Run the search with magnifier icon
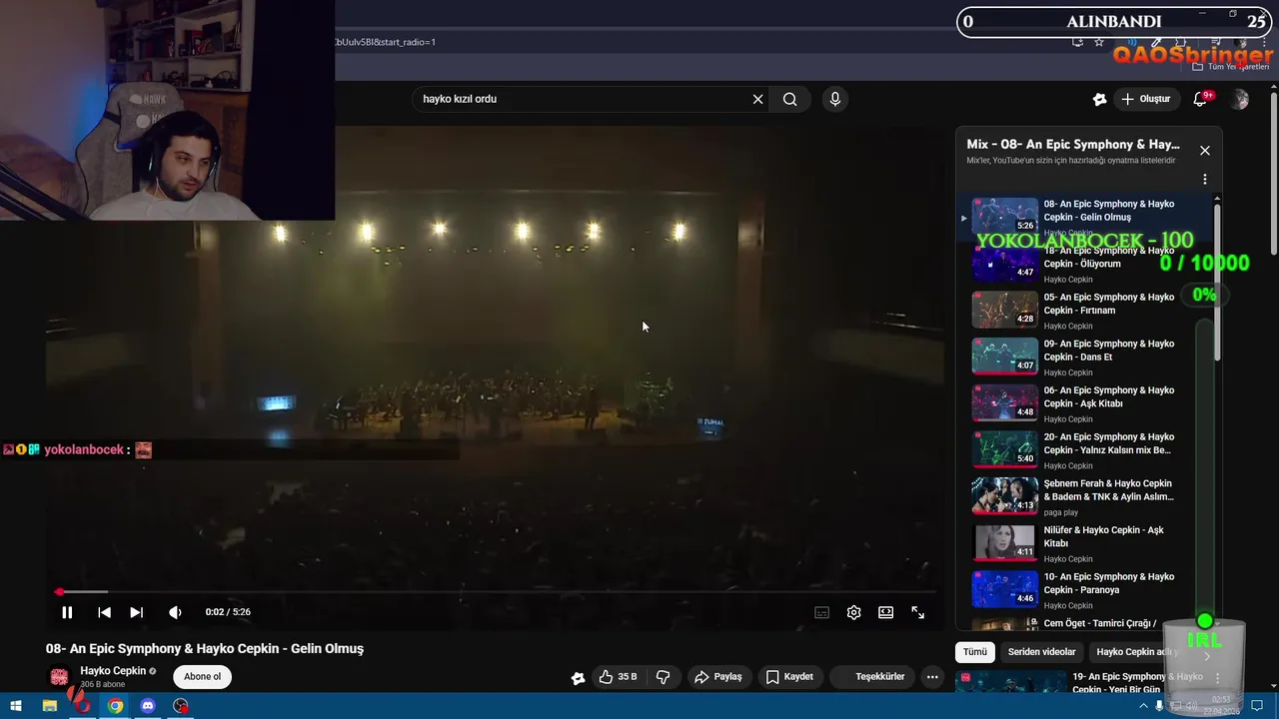Image resolution: width=1279 pixels, height=719 pixels. [789, 99]
